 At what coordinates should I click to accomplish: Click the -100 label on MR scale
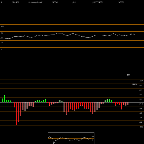point(141,127)
